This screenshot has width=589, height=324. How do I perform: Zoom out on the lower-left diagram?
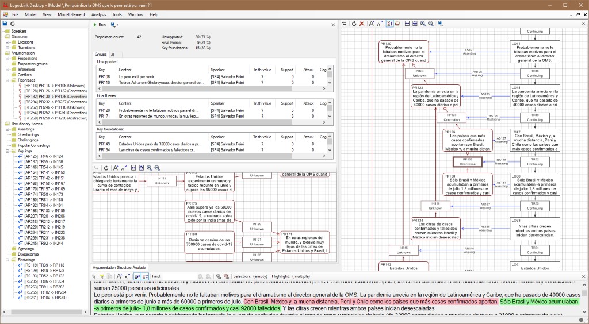(157, 168)
